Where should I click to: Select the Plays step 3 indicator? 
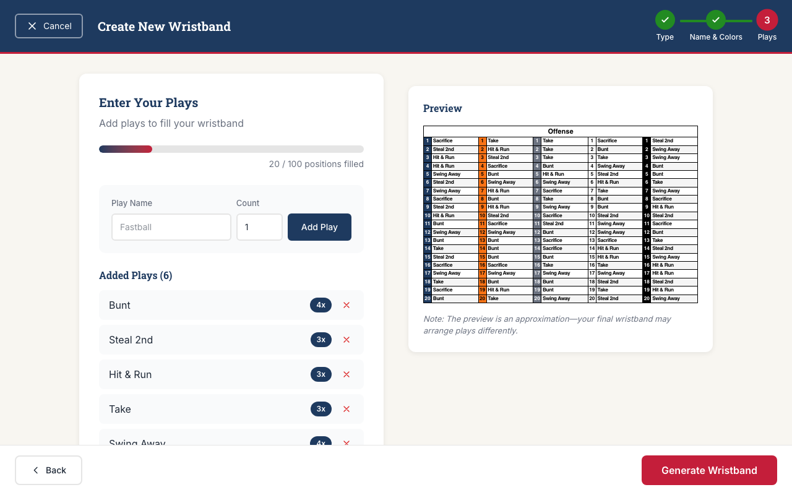point(767,20)
